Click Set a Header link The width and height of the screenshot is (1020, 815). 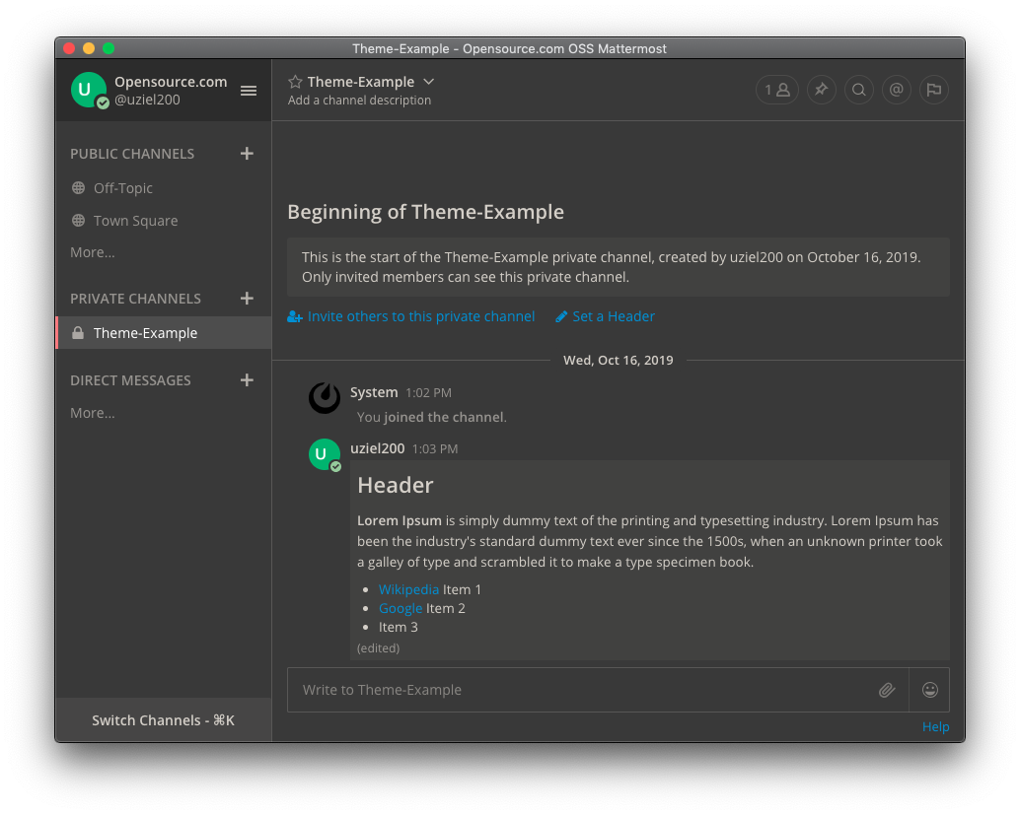[605, 316]
